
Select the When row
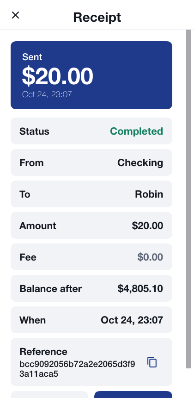tap(91, 320)
